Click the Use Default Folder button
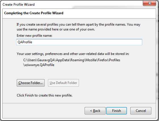This screenshot has height=121, width=159. click(63, 83)
